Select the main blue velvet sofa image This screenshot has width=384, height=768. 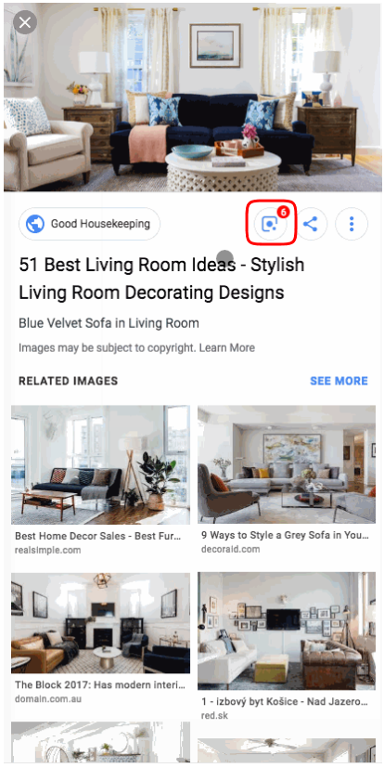(x=192, y=98)
